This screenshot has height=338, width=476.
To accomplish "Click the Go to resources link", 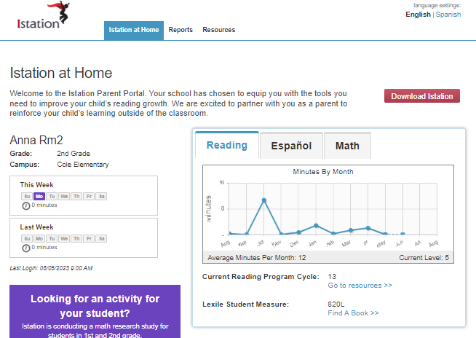I will [x=360, y=286].
